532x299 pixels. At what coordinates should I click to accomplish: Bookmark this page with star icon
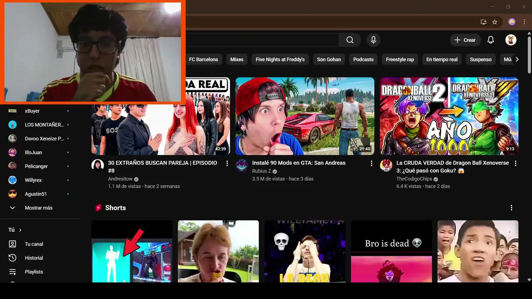coord(495,22)
